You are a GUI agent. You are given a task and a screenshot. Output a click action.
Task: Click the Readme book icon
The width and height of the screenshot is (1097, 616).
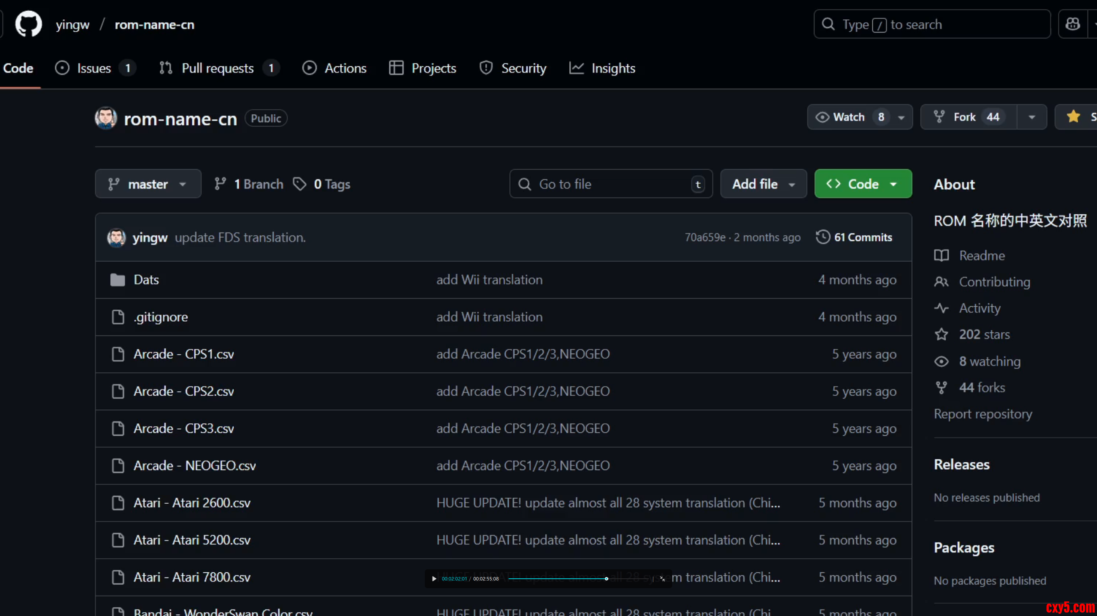(941, 256)
